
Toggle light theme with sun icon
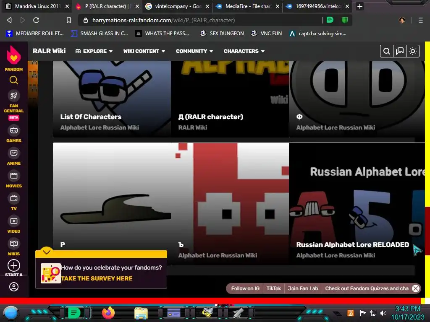413,51
